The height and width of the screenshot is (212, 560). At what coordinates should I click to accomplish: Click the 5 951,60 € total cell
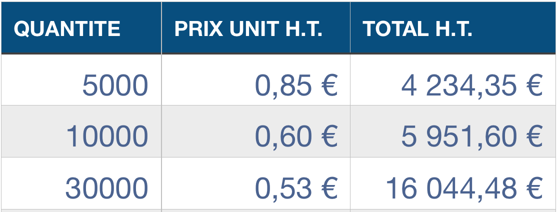[471, 136]
